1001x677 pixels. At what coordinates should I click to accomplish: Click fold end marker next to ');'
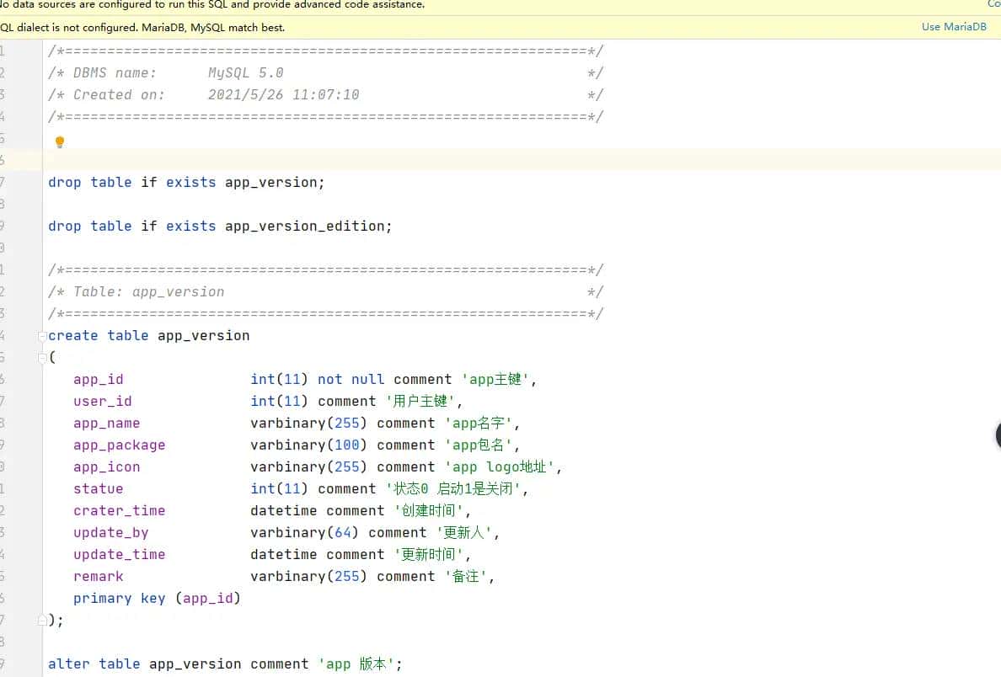[x=42, y=621]
